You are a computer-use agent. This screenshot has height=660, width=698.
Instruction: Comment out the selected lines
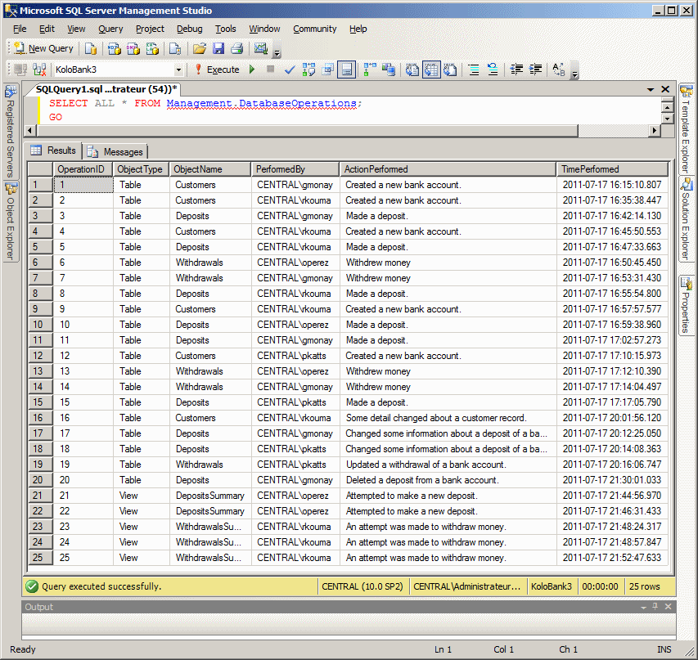tap(474, 70)
